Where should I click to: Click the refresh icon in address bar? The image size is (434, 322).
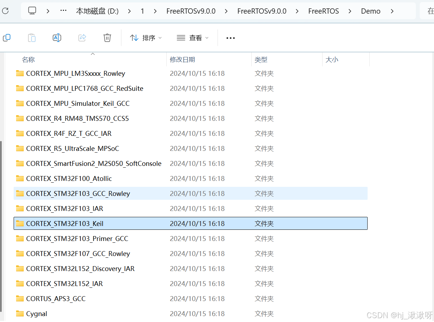[x=5, y=11]
